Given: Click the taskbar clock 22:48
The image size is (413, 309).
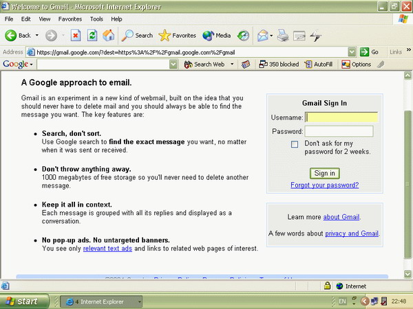Looking at the screenshot, I should coord(399,301).
